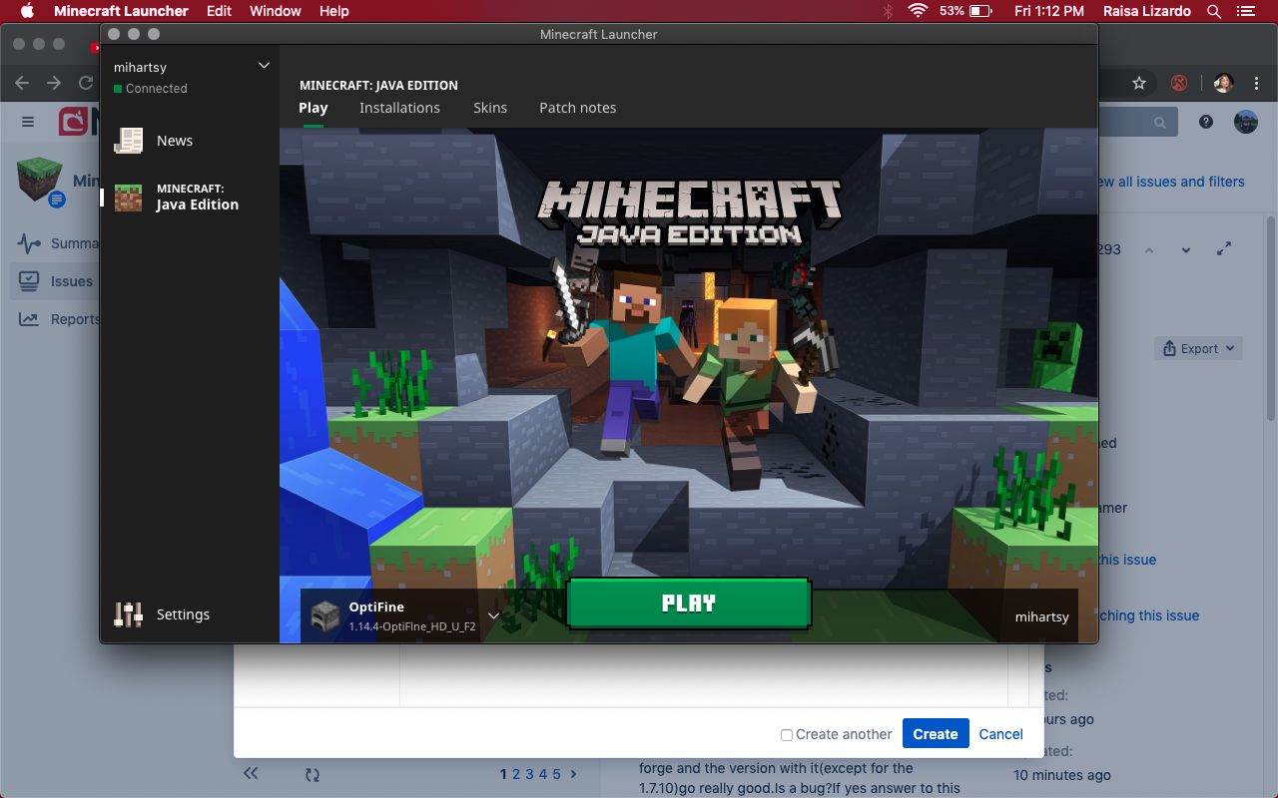Viewport: 1278px width, 798px height.
Task: Expand the mihartsy account dropdown
Action: tap(264, 66)
